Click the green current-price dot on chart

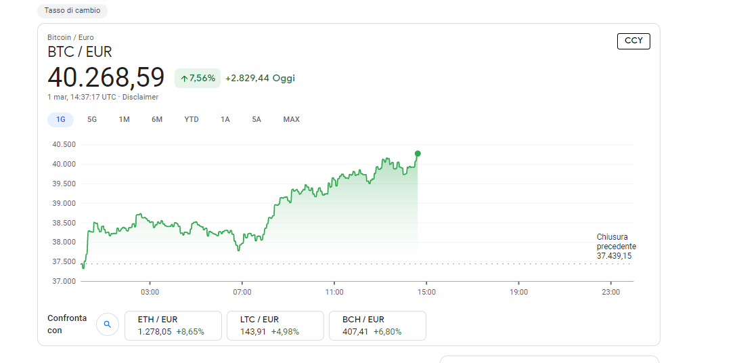[418, 154]
